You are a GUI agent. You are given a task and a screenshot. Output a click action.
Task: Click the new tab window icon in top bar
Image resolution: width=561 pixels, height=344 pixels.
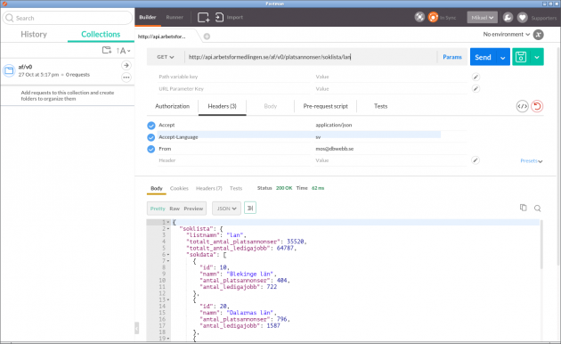point(203,17)
